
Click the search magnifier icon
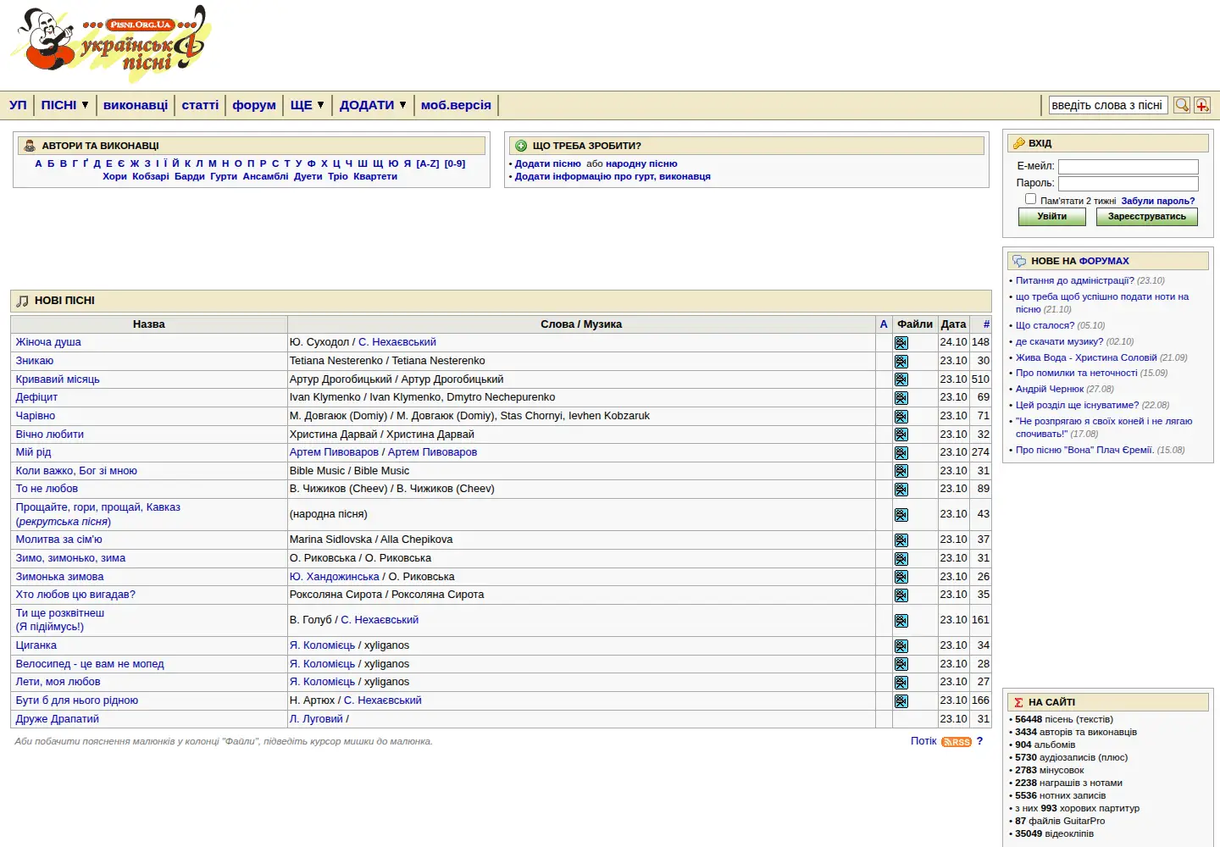(x=1182, y=105)
